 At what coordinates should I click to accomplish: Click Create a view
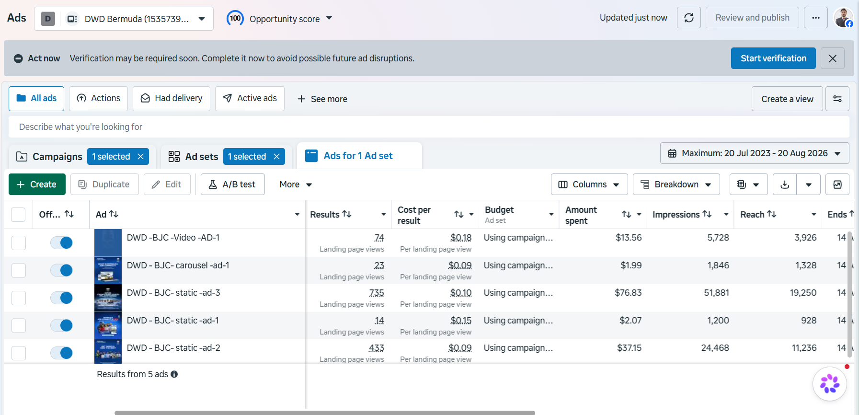(787, 99)
